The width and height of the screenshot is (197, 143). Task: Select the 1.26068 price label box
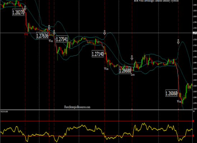coord(172,93)
